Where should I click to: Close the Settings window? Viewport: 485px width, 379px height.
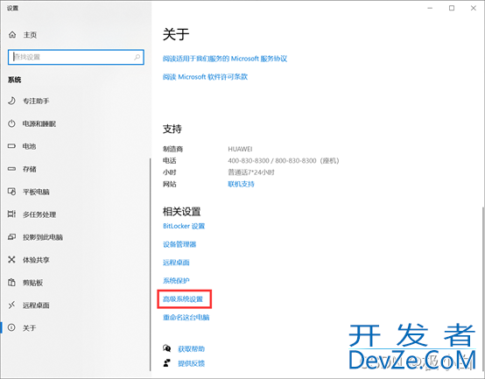[474, 9]
